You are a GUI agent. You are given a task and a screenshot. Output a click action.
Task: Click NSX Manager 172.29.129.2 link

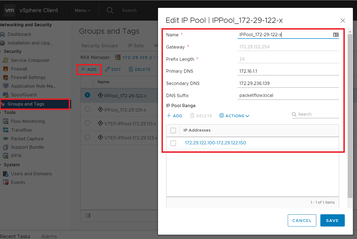[x=137, y=57]
